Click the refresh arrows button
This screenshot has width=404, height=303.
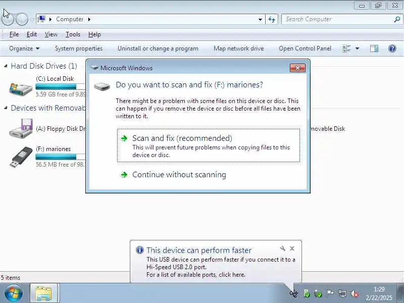tap(272, 19)
